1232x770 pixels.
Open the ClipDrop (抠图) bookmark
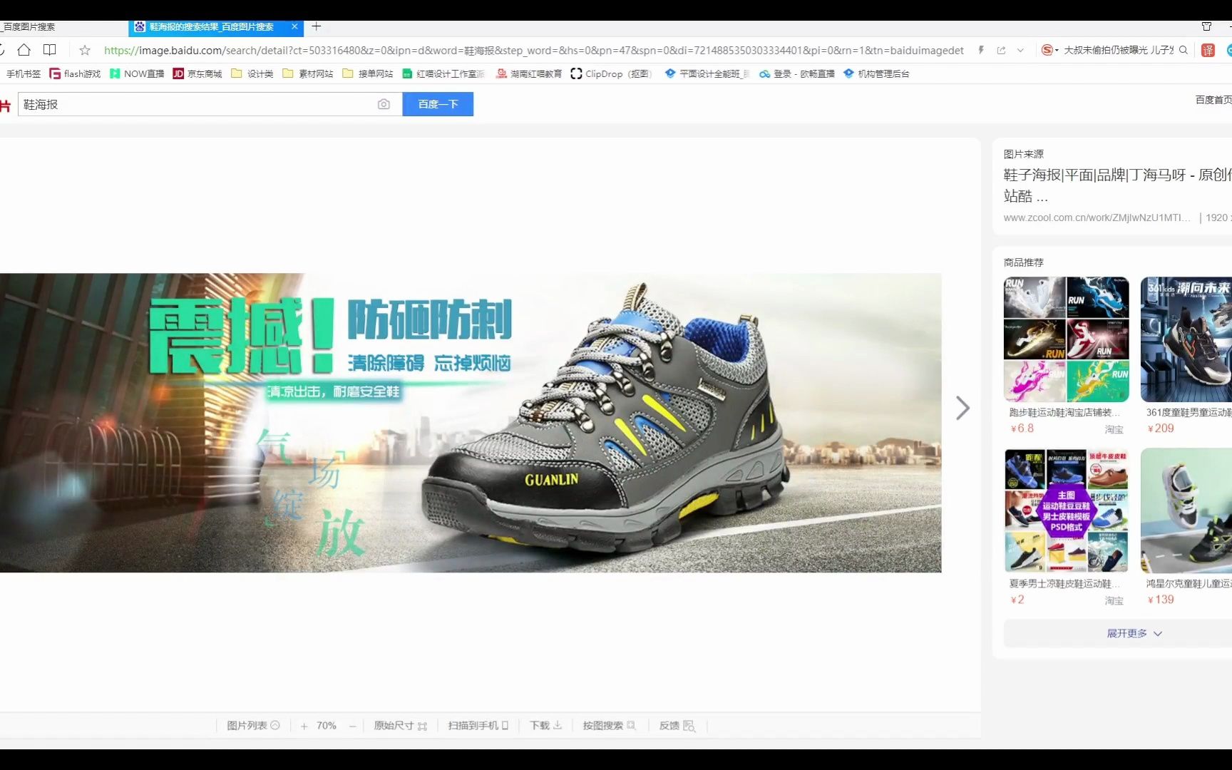tap(611, 73)
